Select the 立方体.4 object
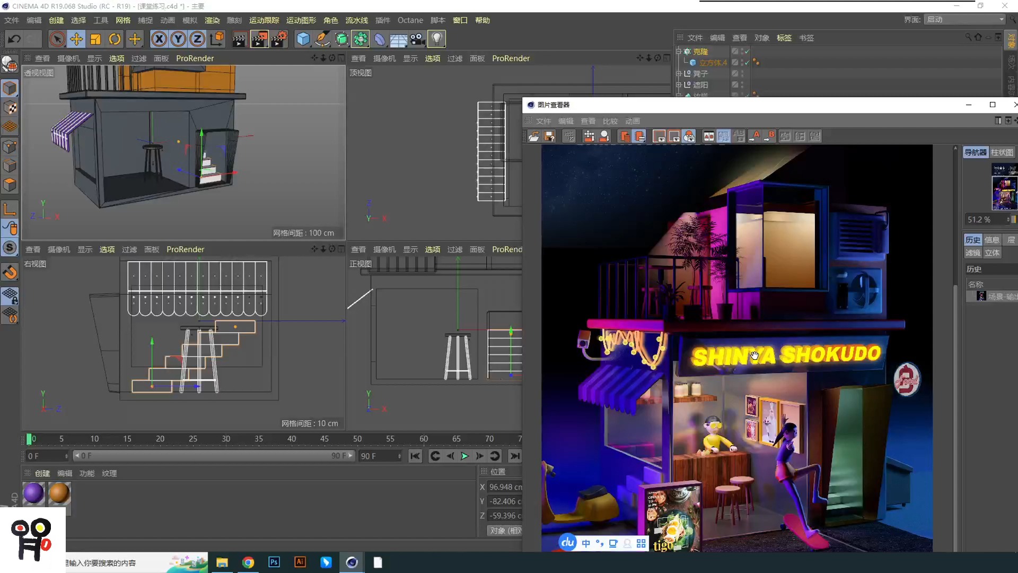This screenshot has width=1018, height=573. point(713,63)
